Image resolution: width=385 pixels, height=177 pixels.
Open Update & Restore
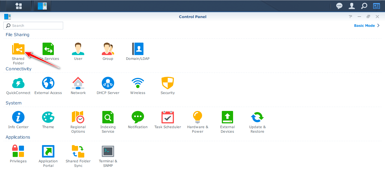tap(257, 117)
